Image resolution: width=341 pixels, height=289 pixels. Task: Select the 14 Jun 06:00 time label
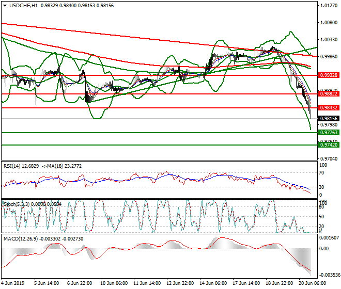point(213,283)
